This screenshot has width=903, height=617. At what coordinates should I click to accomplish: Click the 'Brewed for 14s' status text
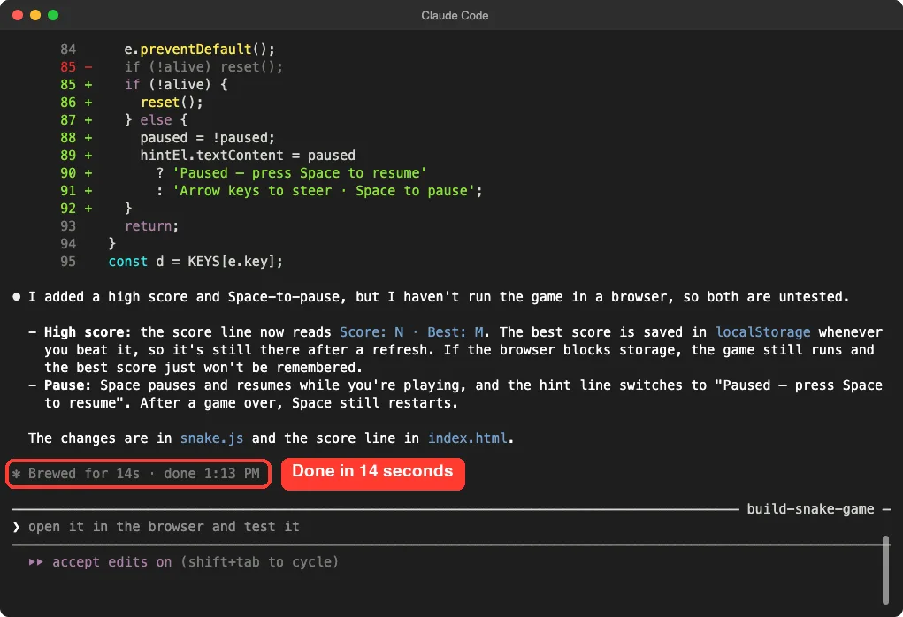[83, 474]
